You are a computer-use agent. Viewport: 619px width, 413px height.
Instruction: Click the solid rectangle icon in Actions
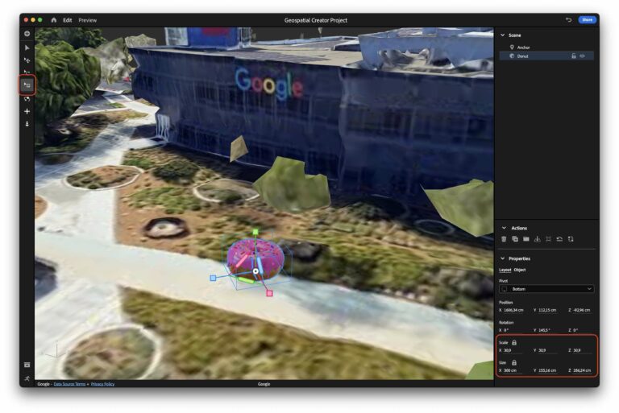pos(526,239)
